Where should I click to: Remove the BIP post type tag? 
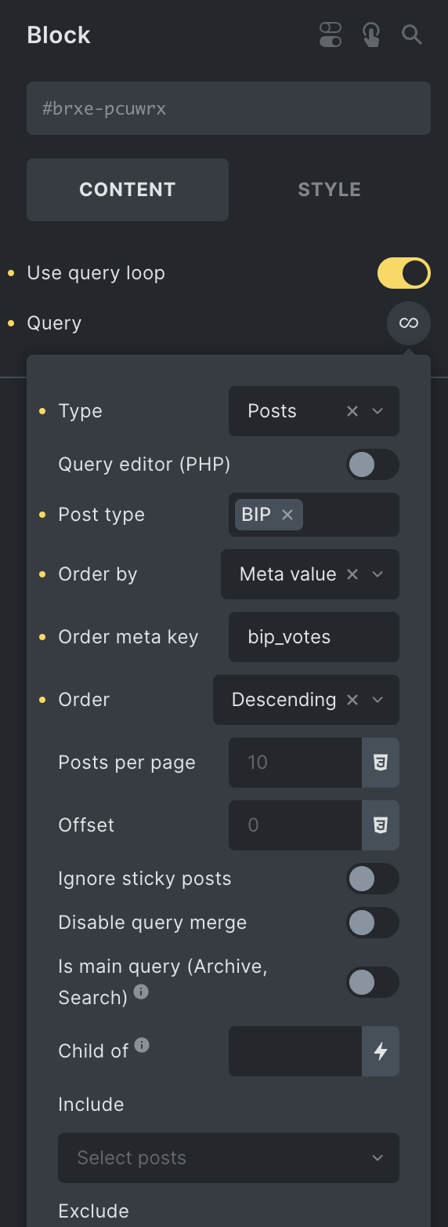click(287, 515)
